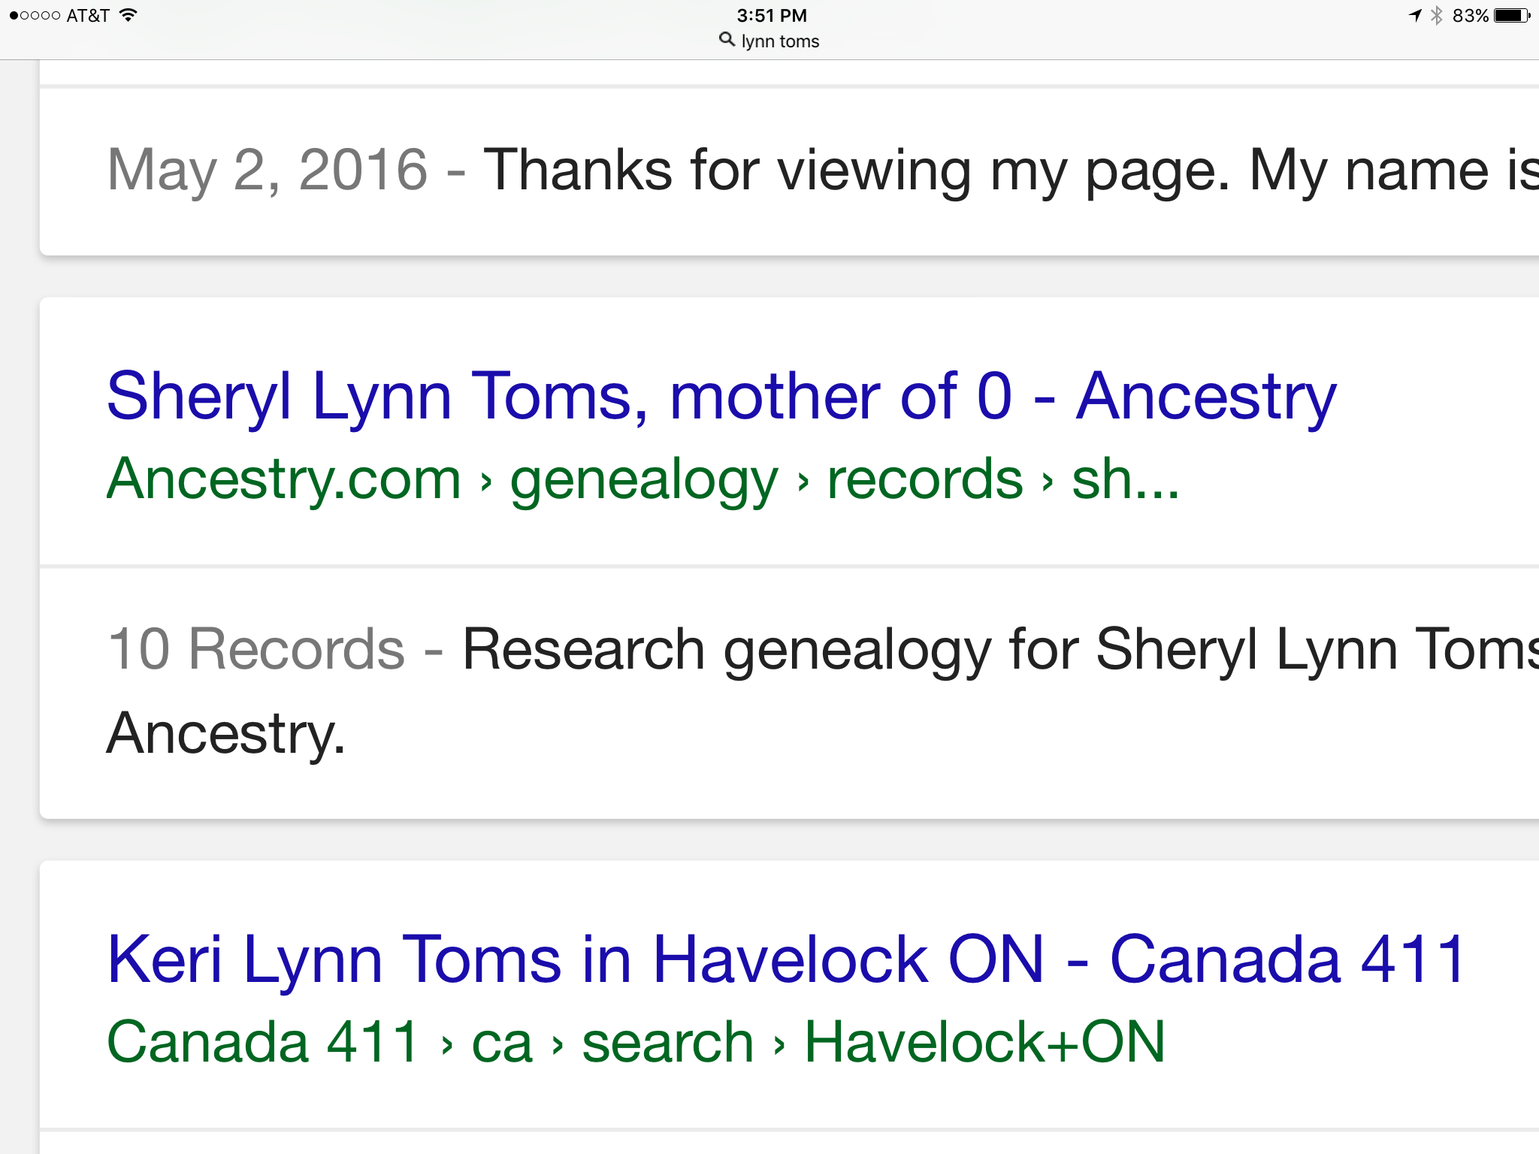Tap the cellular signal strength dots

[x=35, y=15]
